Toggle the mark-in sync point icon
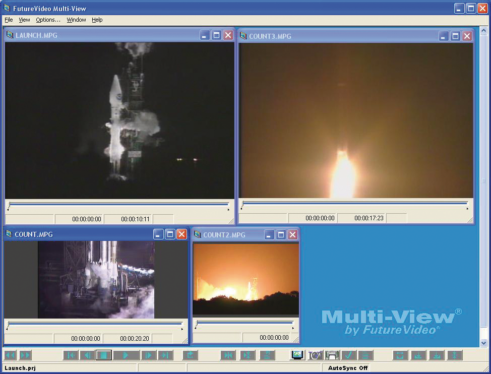The width and height of the screenshot is (491, 374). click(x=228, y=355)
